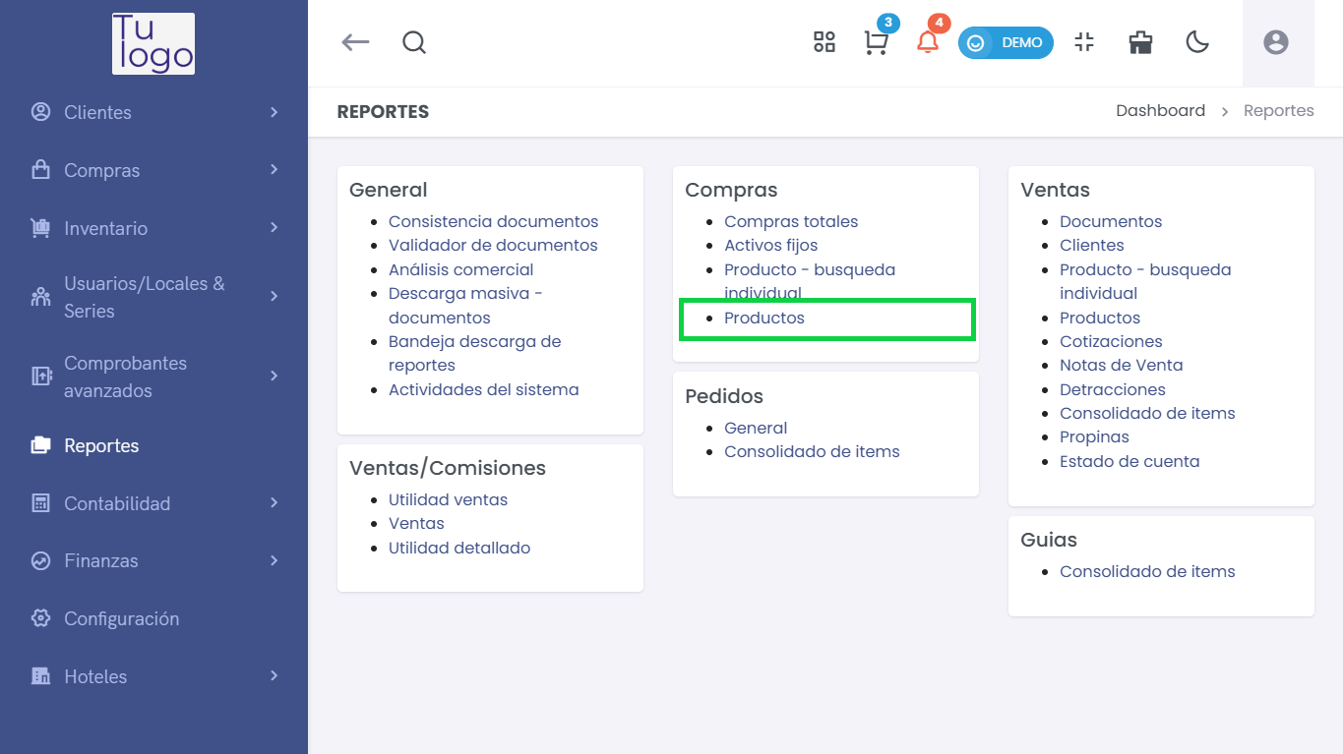Open the user profile avatar
This screenshot has height=754, width=1343.
pos(1276,42)
